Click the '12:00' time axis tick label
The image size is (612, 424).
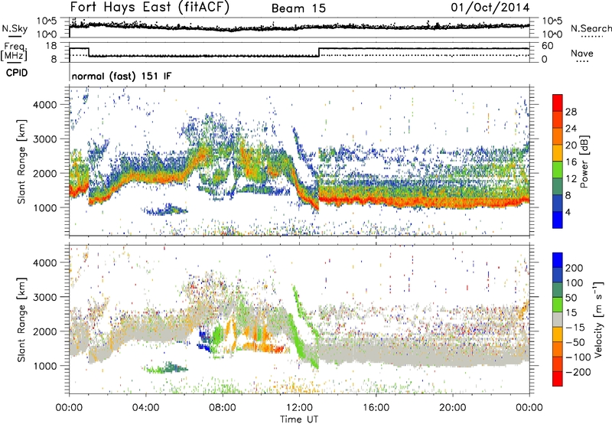[x=299, y=408]
